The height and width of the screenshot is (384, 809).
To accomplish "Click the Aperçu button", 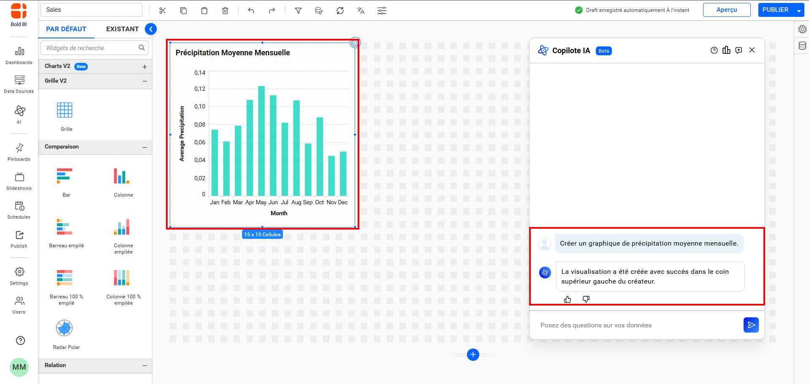I will click(x=726, y=10).
